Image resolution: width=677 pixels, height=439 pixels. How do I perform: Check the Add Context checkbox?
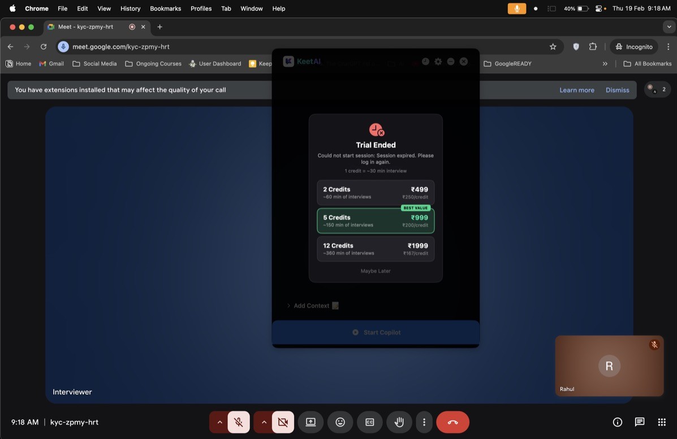click(335, 305)
